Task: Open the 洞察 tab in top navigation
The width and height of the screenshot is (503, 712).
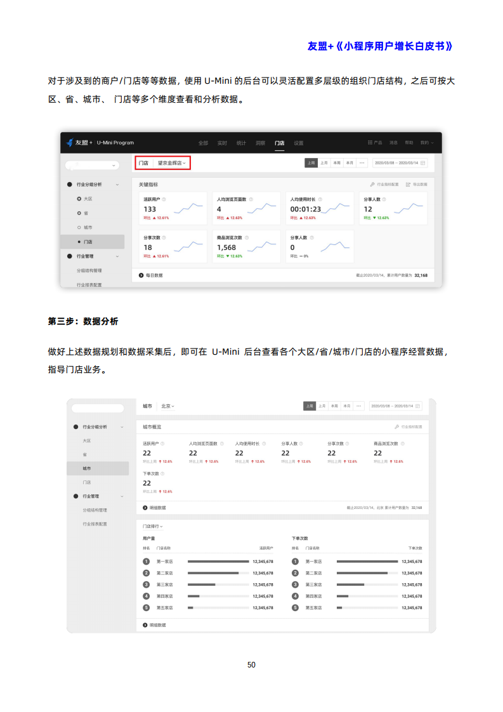Action: 260,143
